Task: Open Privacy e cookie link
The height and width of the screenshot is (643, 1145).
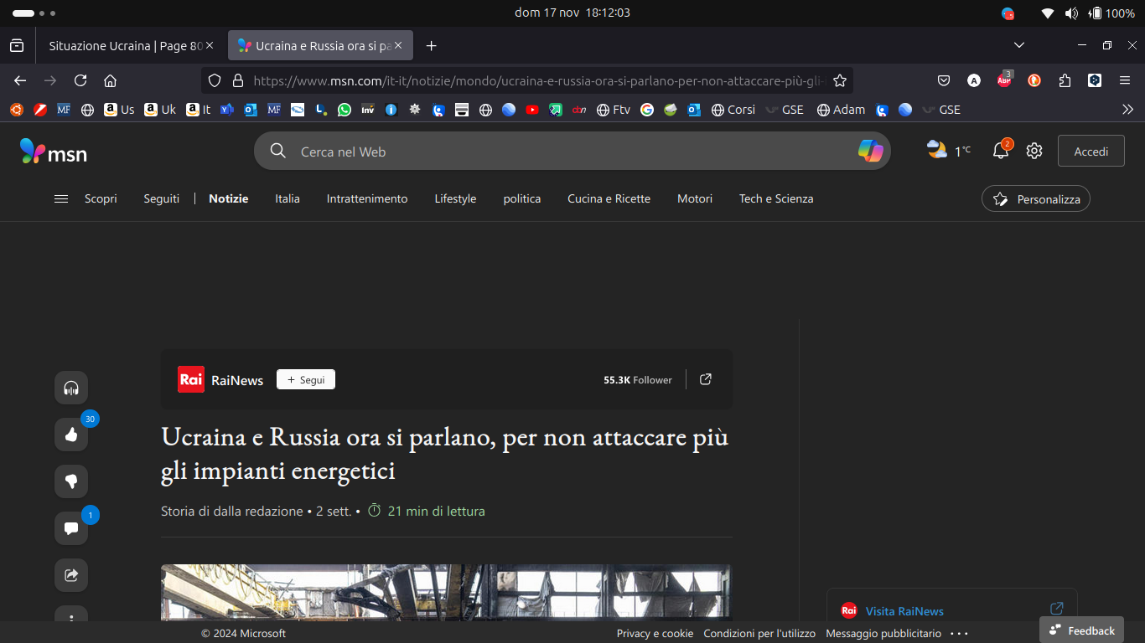Action: [655, 633]
